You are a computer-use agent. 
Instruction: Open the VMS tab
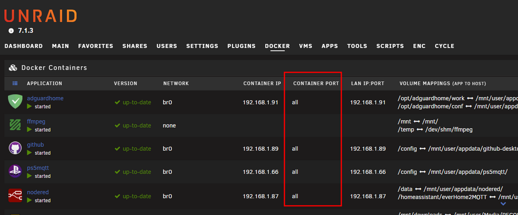306,46
